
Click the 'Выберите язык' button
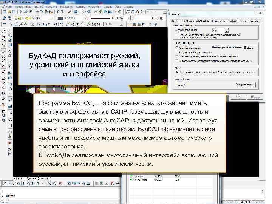click(244, 85)
